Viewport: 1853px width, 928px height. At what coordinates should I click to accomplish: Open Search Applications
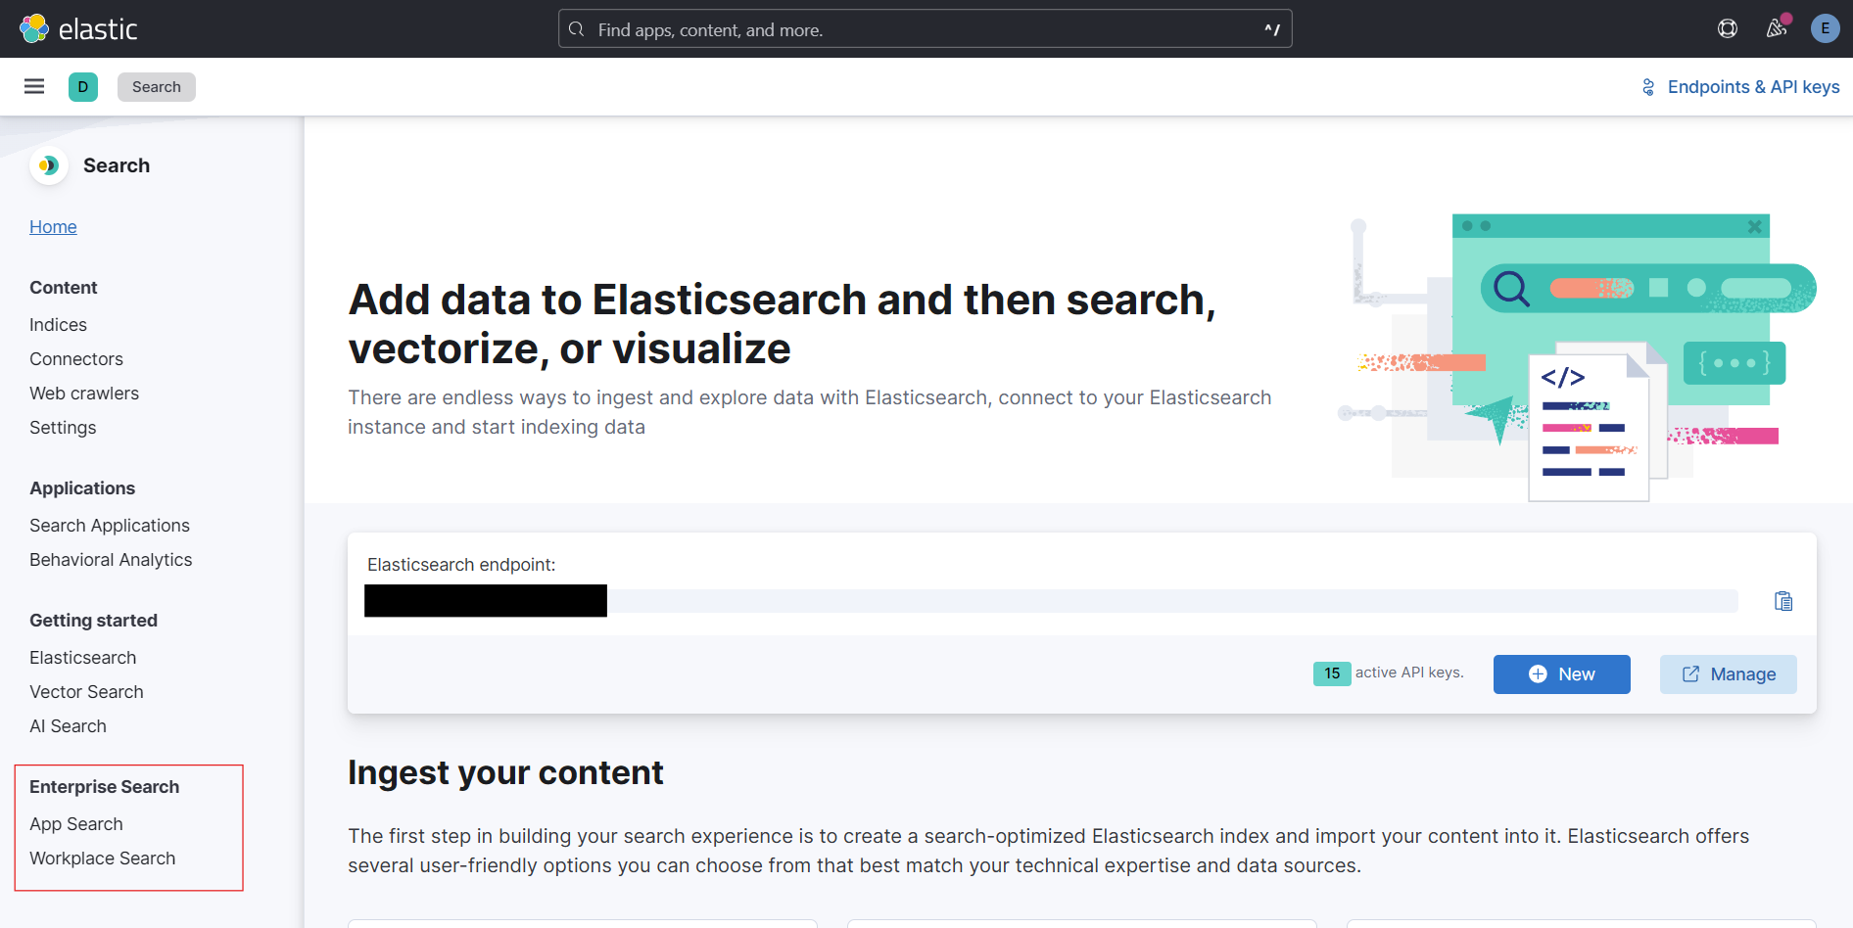tap(110, 525)
